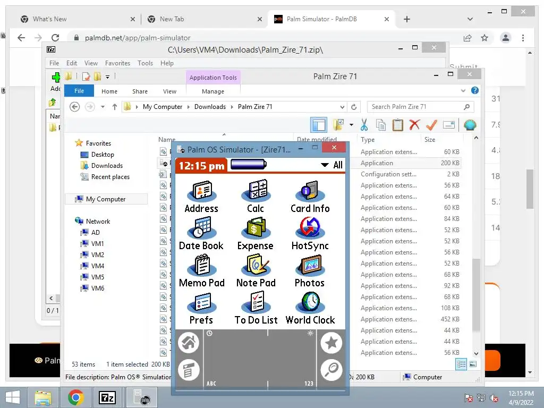This screenshot has width=544, height=408.
Task: Open File Explorer from the taskbar
Action: point(43,397)
